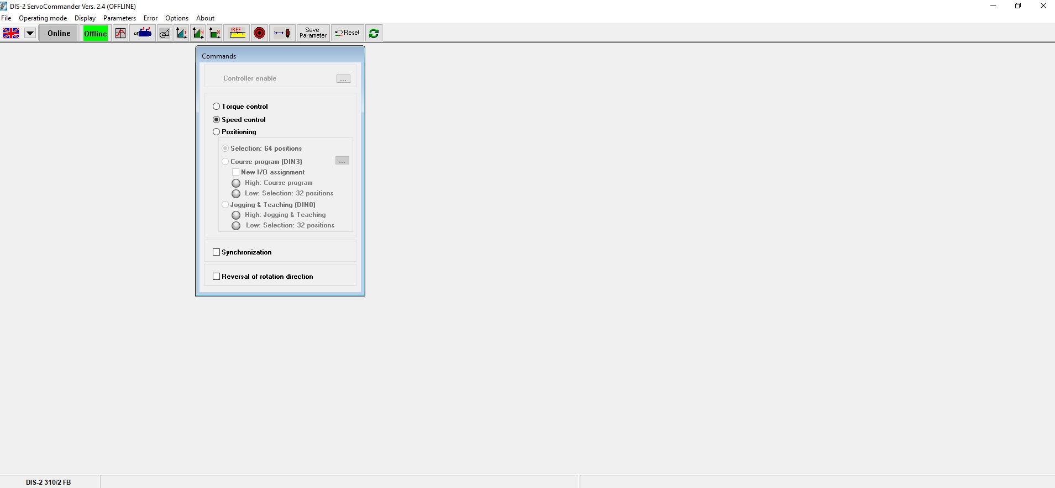The width and height of the screenshot is (1055, 488).
Task: Click the blue motor data icon
Action: (143, 33)
